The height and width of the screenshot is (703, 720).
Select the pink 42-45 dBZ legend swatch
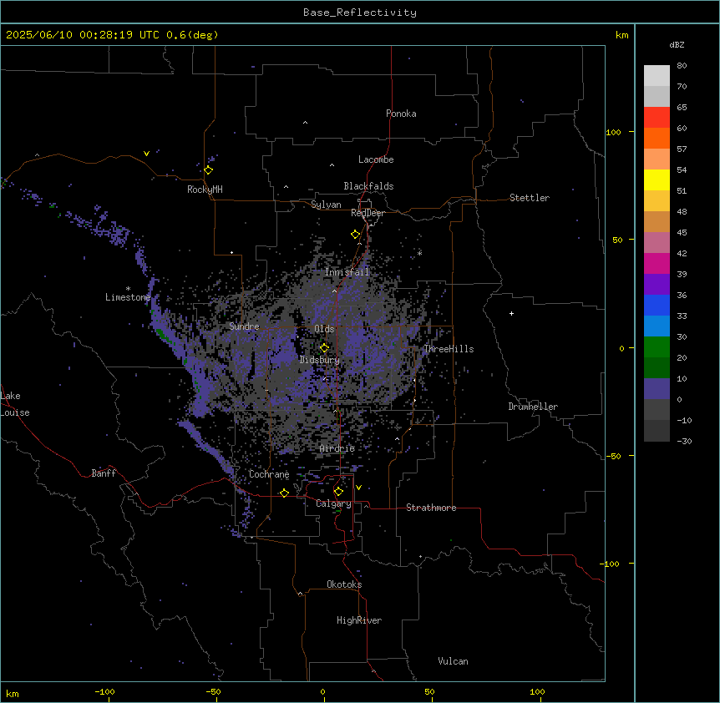[x=657, y=243]
